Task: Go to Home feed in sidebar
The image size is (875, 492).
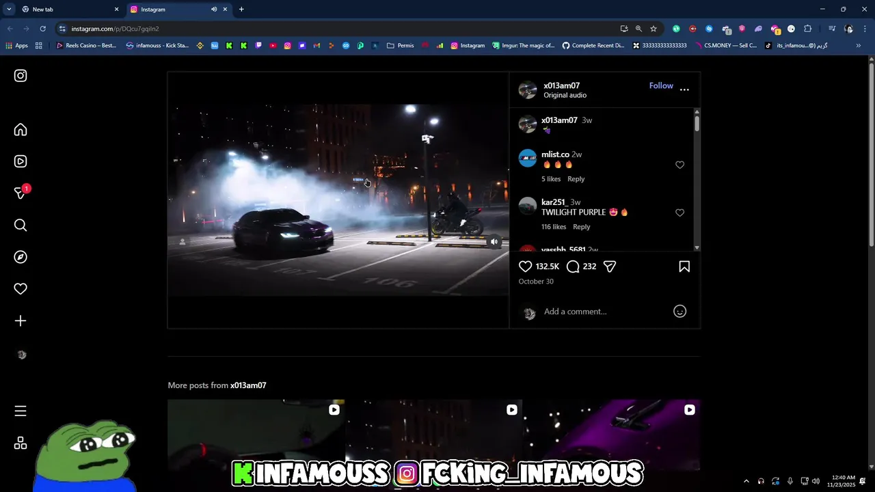Action: point(21,130)
